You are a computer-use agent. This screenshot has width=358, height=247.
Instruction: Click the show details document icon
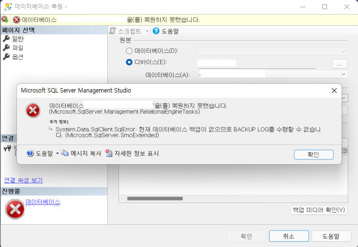coord(109,153)
